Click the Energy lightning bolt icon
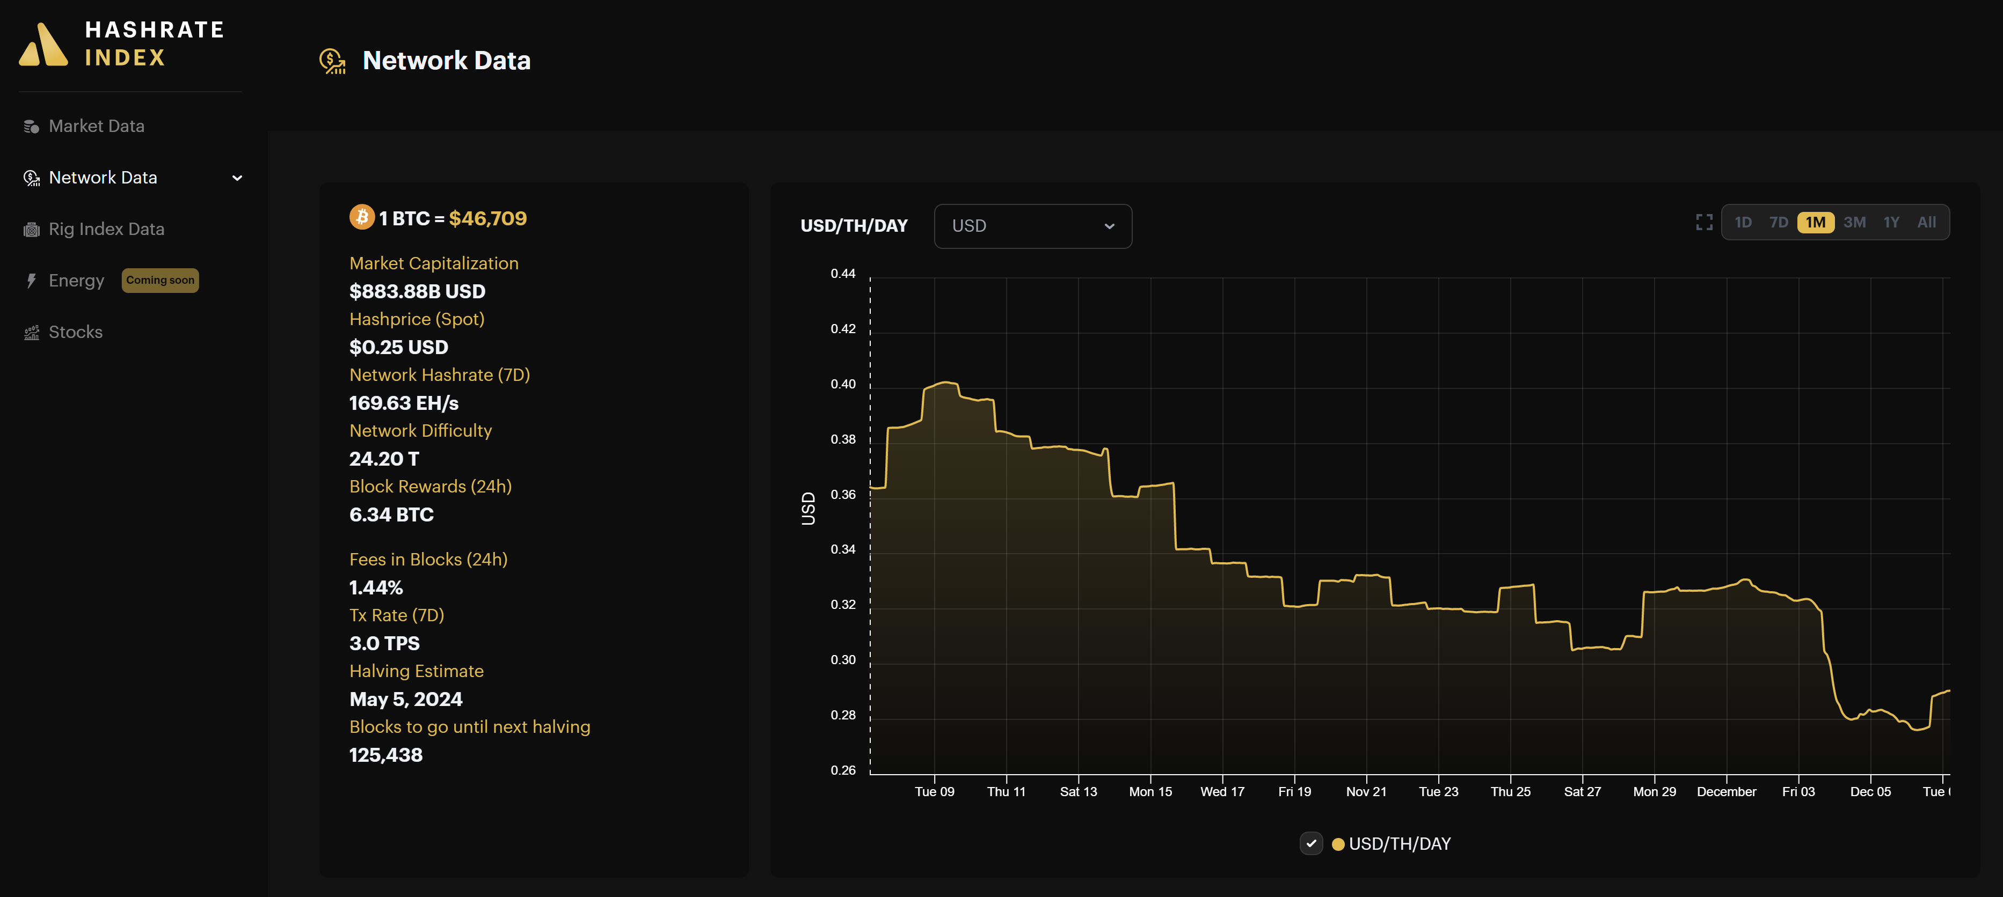 pos(31,280)
